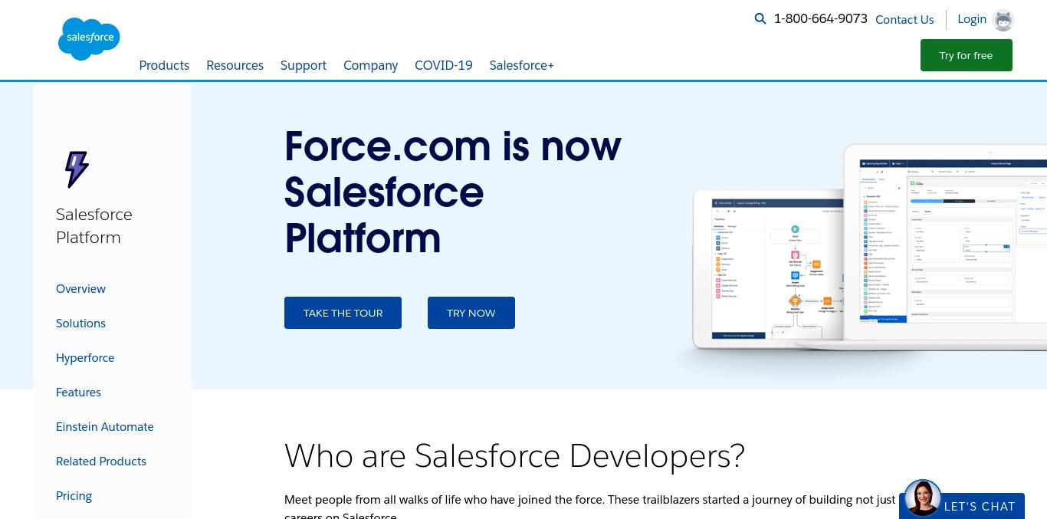Screen dimensions: 1047x519
Task: Select Pricing in the sidebar
Action: [x=74, y=495]
